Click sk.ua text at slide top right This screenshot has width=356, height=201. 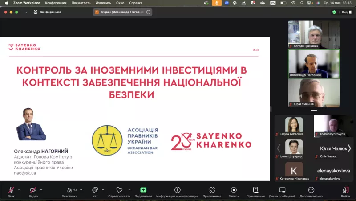[255, 50]
